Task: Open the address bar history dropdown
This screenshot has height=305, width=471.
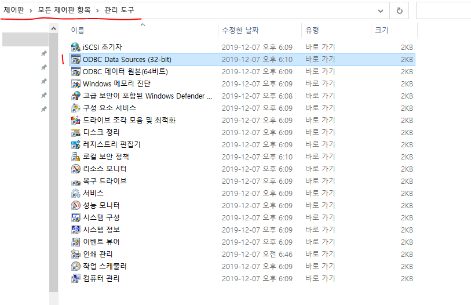Action: [x=380, y=11]
